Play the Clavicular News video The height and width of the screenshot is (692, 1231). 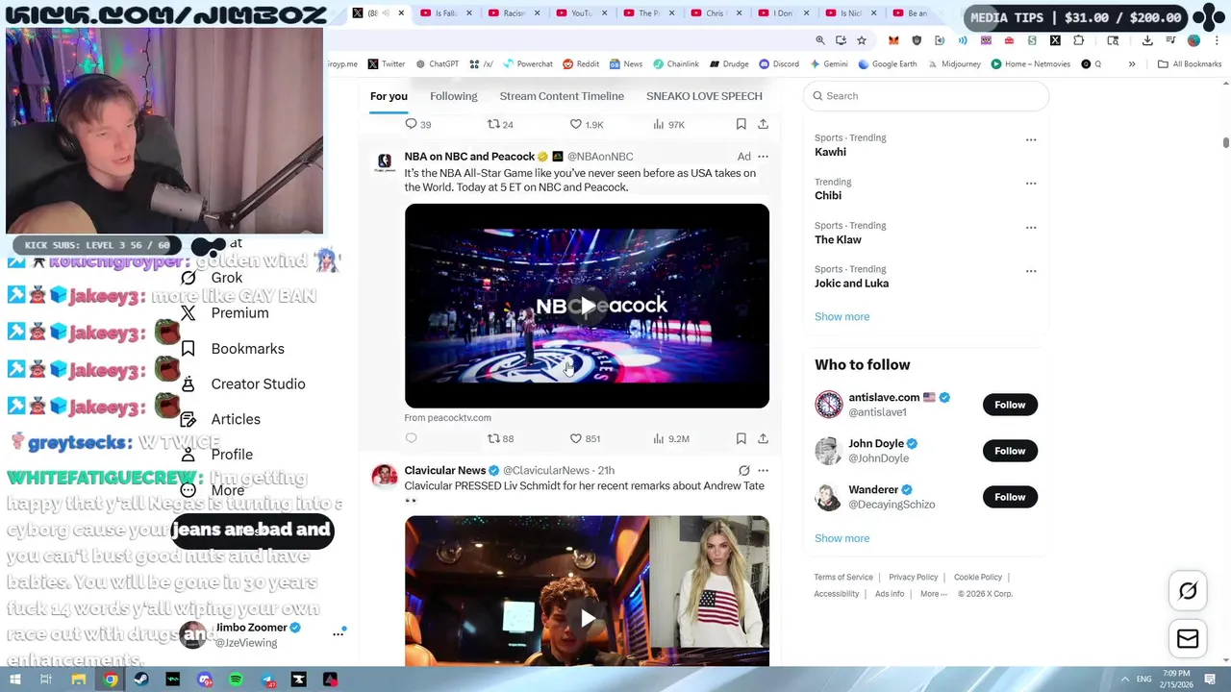click(587, 618)
